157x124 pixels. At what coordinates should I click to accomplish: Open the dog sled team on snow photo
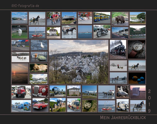coord(20,57)
